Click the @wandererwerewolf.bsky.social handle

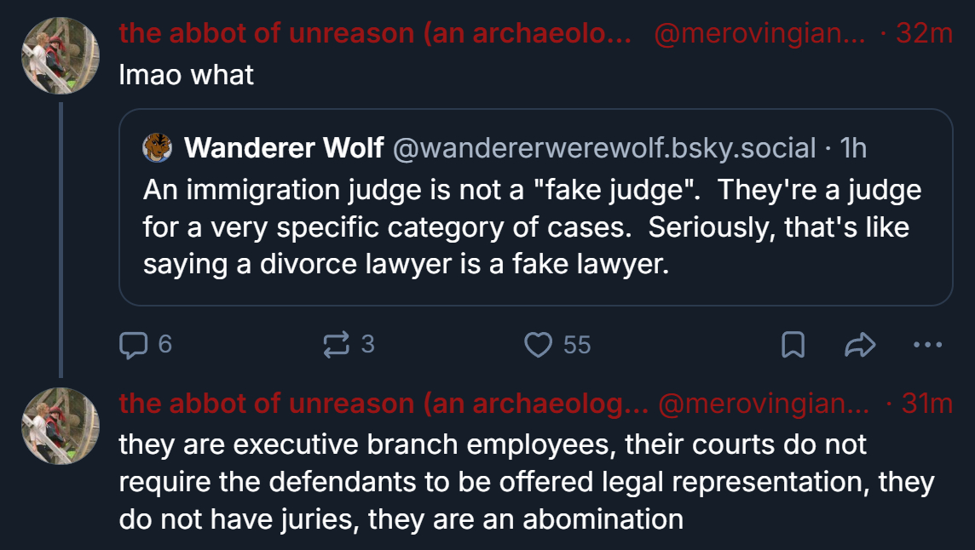(604, 148)
